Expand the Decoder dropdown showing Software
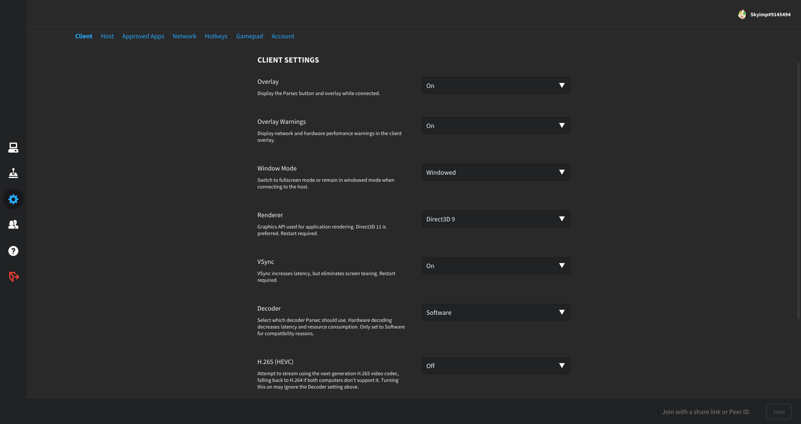 496,312
